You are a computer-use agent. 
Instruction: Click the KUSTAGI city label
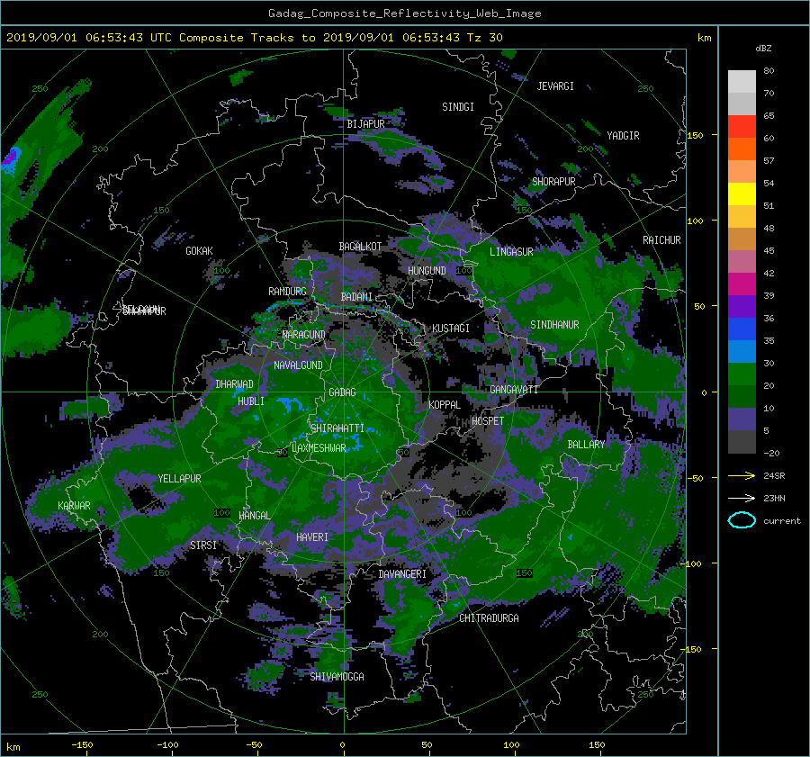click(451, 329)
